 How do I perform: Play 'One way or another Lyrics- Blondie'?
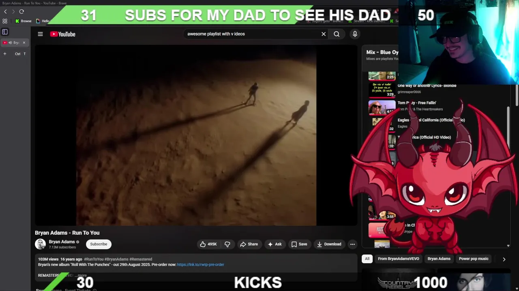pyautogui.click(x=427, y=86)
